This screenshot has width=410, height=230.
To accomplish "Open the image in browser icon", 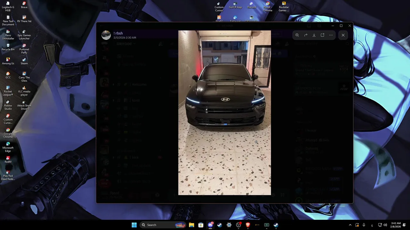I will click(x=323, y=35).
